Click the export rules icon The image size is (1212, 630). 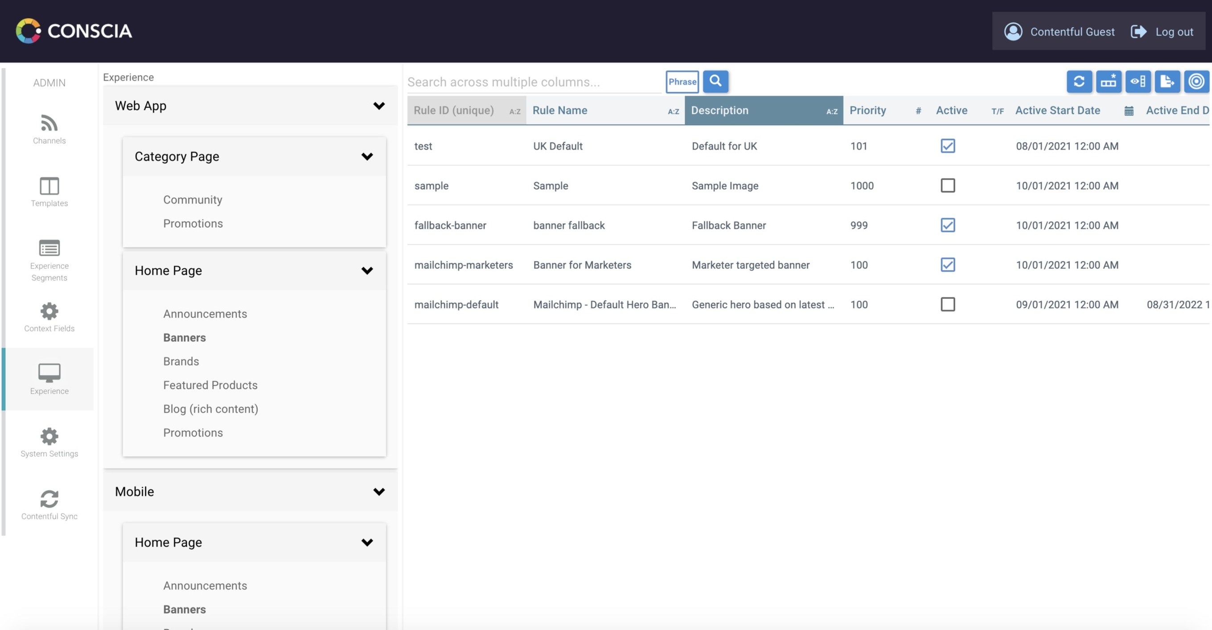[x=1167, y=82]
